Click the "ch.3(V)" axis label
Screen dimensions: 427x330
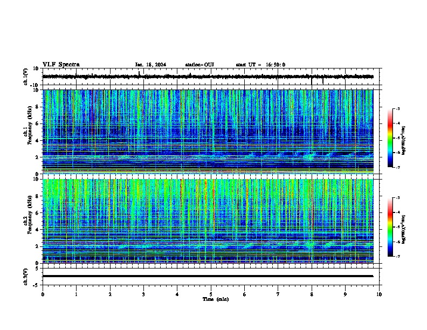coord(26,277)
